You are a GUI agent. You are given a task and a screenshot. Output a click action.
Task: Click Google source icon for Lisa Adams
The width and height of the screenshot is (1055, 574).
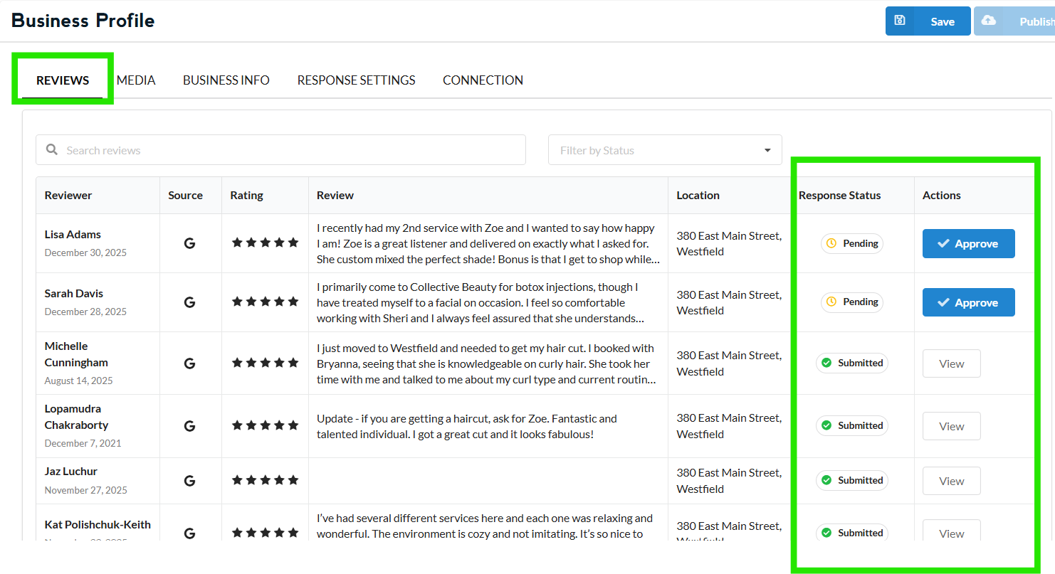189,243
